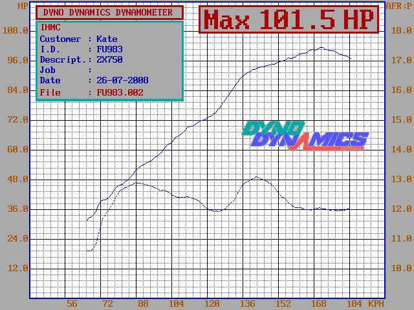Click the 12.0 AFR axis value
Screen dimensions: 414x310
pos(401,209)
